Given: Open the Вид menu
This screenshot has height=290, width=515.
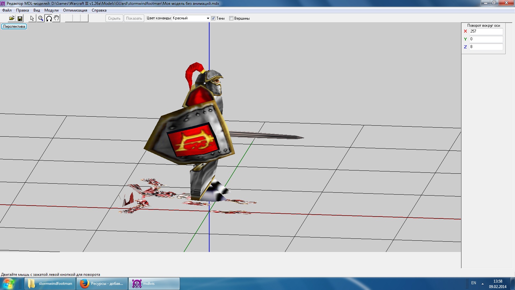Looking at the screenshot, I should tap(37, 10).
